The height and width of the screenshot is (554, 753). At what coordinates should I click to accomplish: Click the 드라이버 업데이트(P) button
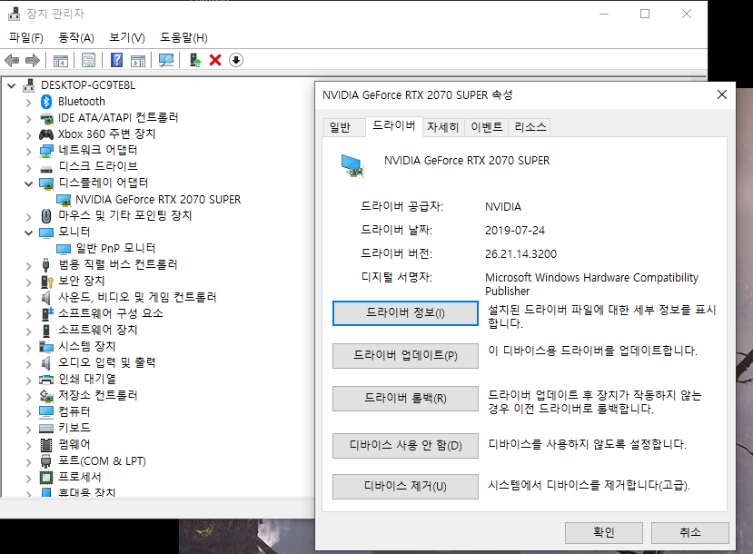pyautogui.click(x=405, y=356)
